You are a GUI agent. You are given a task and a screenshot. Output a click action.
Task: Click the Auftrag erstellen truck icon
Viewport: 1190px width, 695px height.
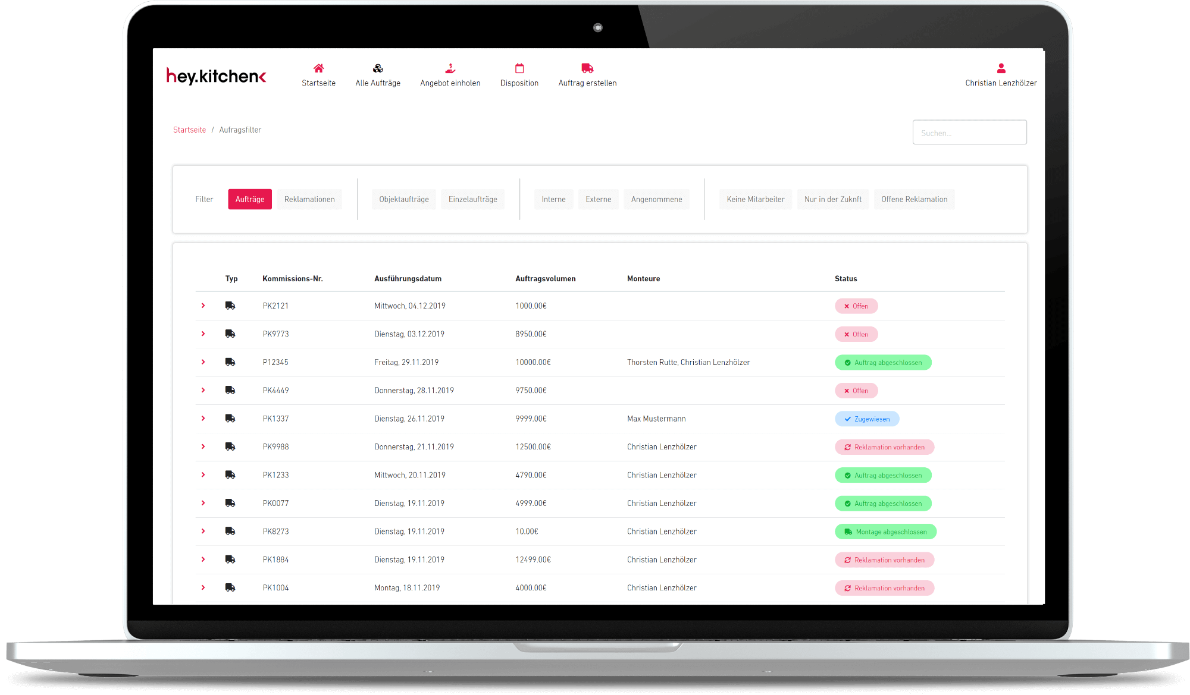click(x=587, y=68)
